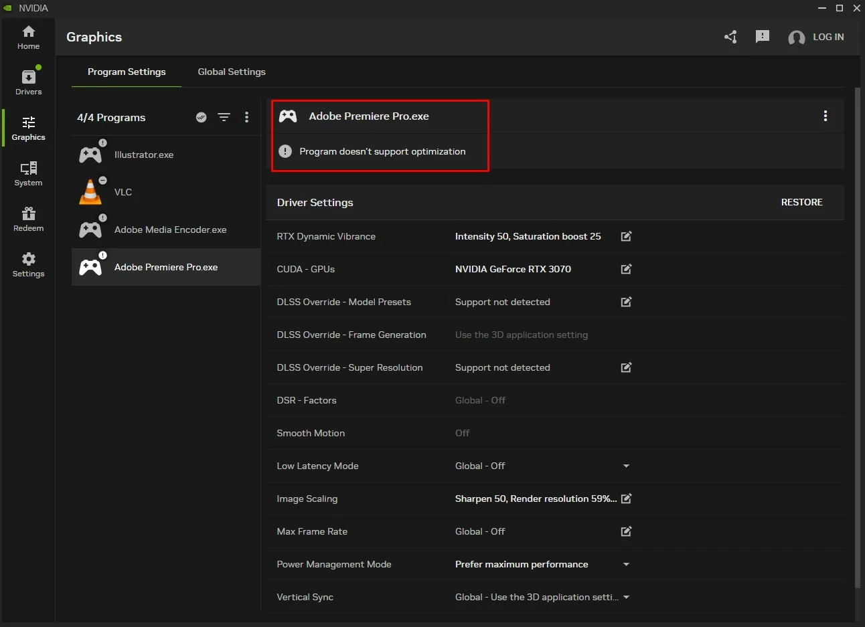
Task: Switch to the Global Settings tab
Action: click(x=232, y=72)
